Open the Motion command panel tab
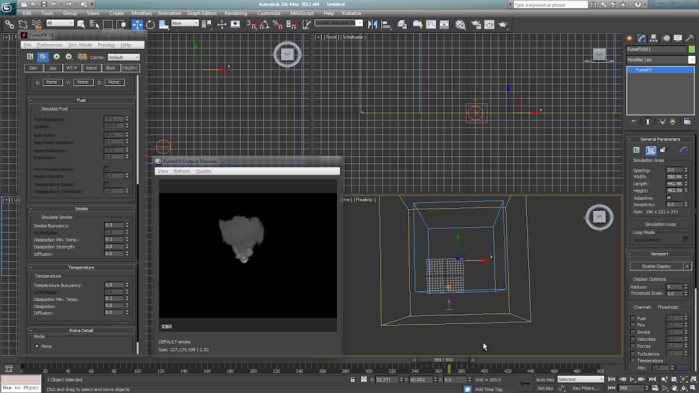The image size is (699, 393). pyautogui.click(x=666, y=38)
